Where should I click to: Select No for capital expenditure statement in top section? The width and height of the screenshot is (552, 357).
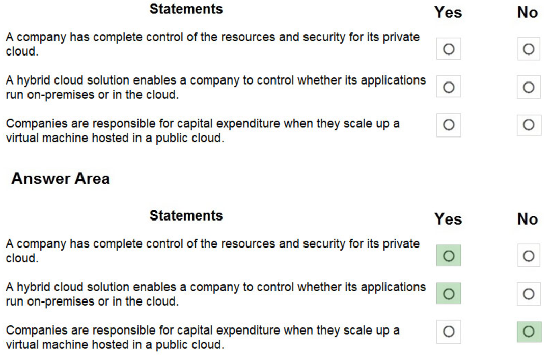point(529,125)
